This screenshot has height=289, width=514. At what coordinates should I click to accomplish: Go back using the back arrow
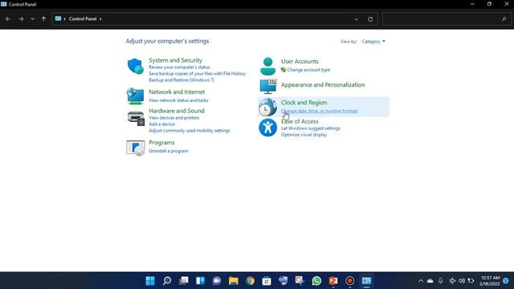[8, 19]
